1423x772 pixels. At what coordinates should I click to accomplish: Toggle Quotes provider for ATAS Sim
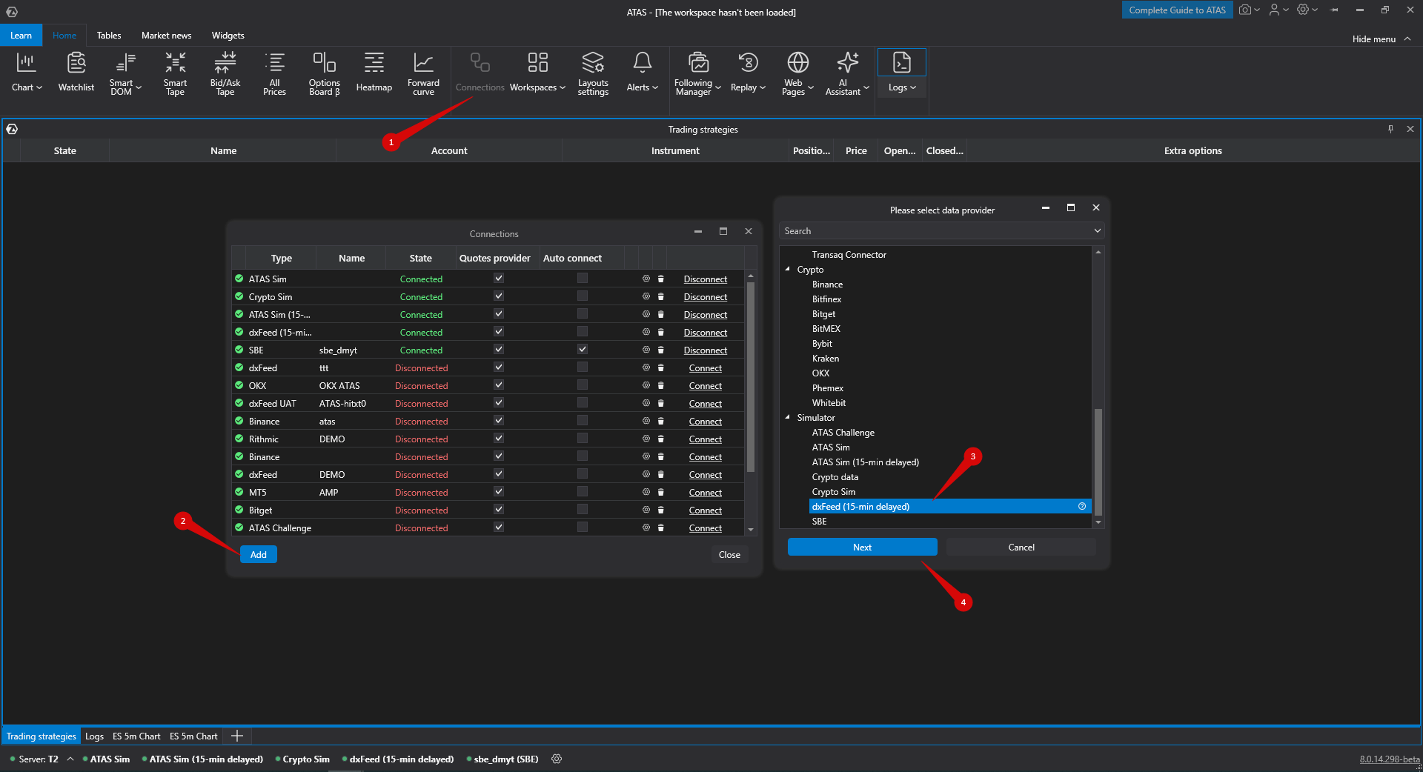[499, 278]
